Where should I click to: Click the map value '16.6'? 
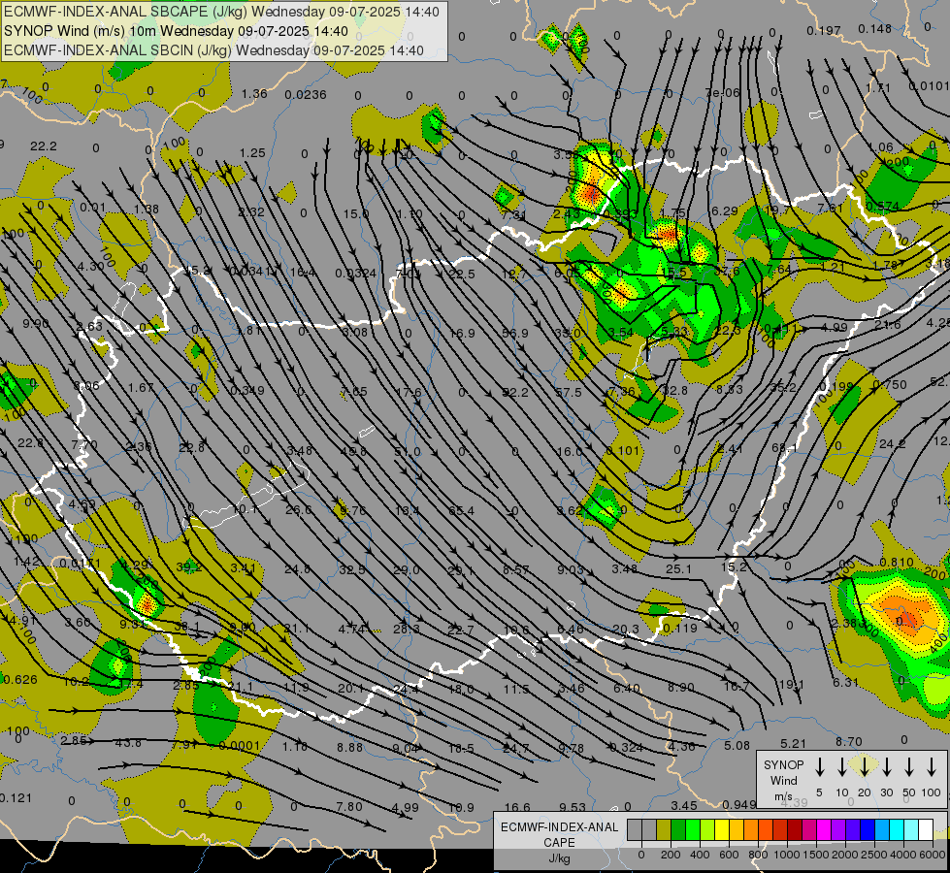point(517,807)
